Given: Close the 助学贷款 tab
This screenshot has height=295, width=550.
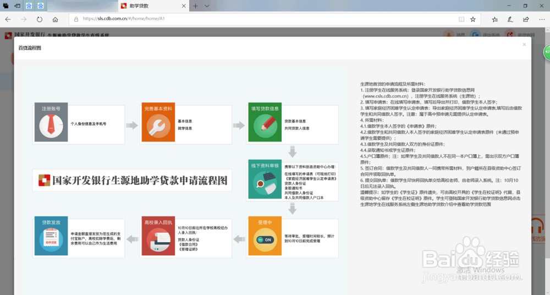Looking at the screenshot, I should point(184,6).
